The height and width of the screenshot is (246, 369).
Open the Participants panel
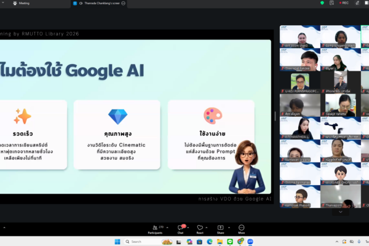(156, 229)
